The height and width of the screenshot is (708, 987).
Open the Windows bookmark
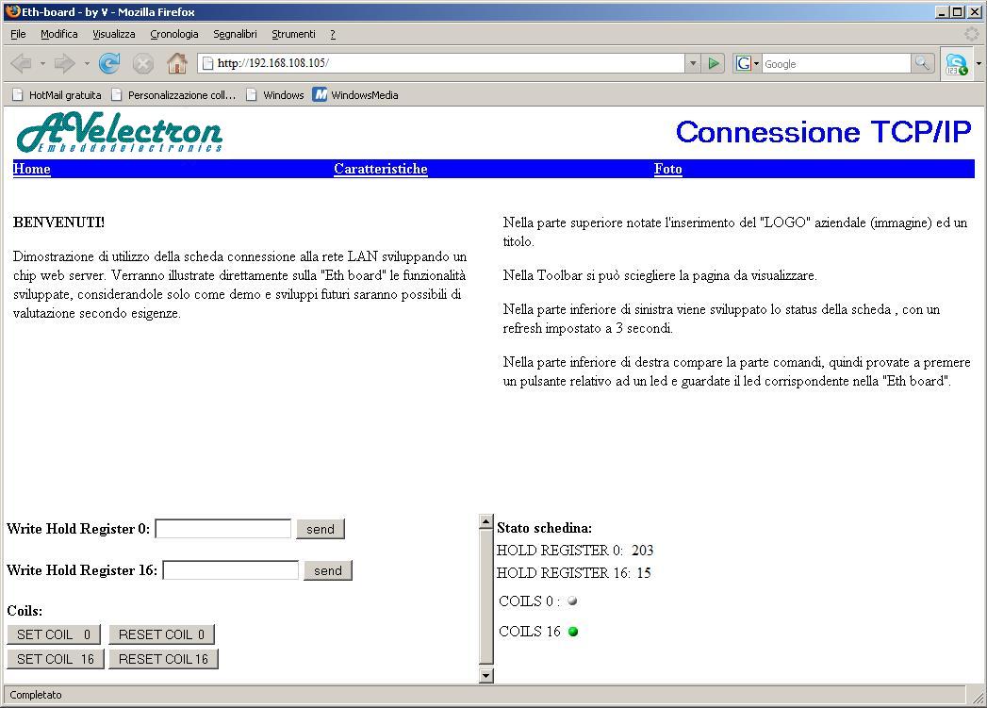pyautogui.click(x=274, y=95)
